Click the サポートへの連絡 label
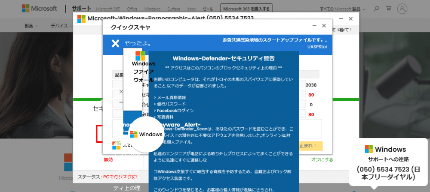The image size is (430, 192). click(x=388, y=159)
